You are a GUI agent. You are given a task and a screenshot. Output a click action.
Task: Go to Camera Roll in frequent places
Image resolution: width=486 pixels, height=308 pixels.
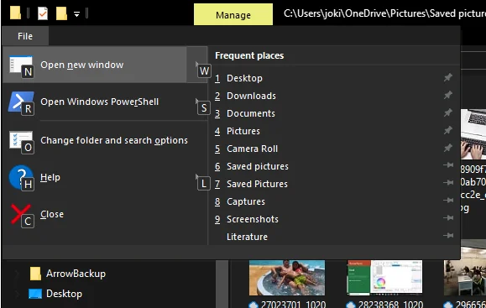point(252,149)
